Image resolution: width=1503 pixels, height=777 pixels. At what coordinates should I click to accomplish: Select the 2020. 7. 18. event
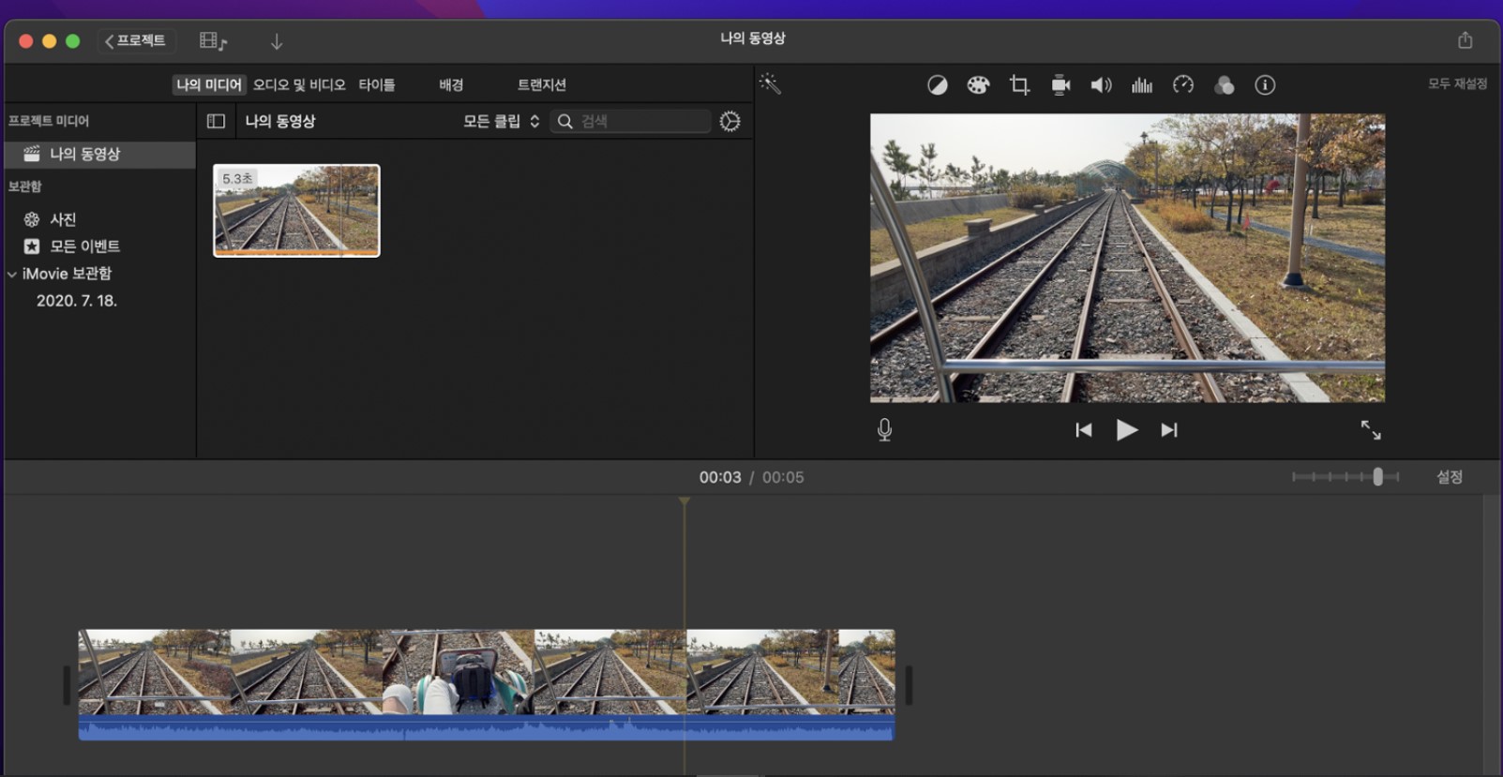point(77,301)
